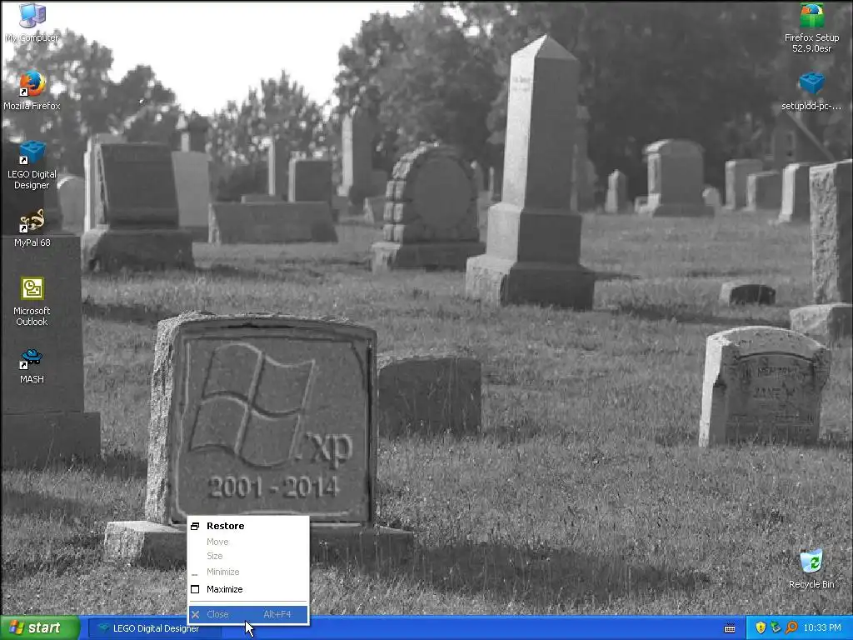Open the Start menu
The image size is (853, 640).
40,628
